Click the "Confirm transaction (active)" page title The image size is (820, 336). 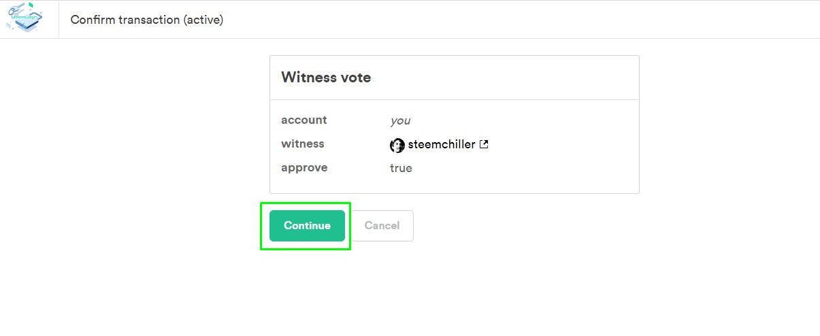[146, 20]
